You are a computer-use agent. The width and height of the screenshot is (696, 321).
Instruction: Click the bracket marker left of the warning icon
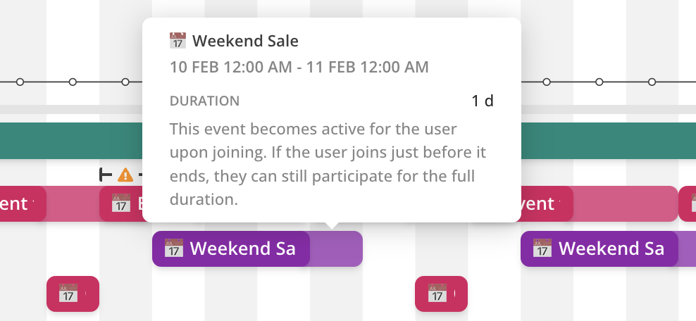click(106, 174)
